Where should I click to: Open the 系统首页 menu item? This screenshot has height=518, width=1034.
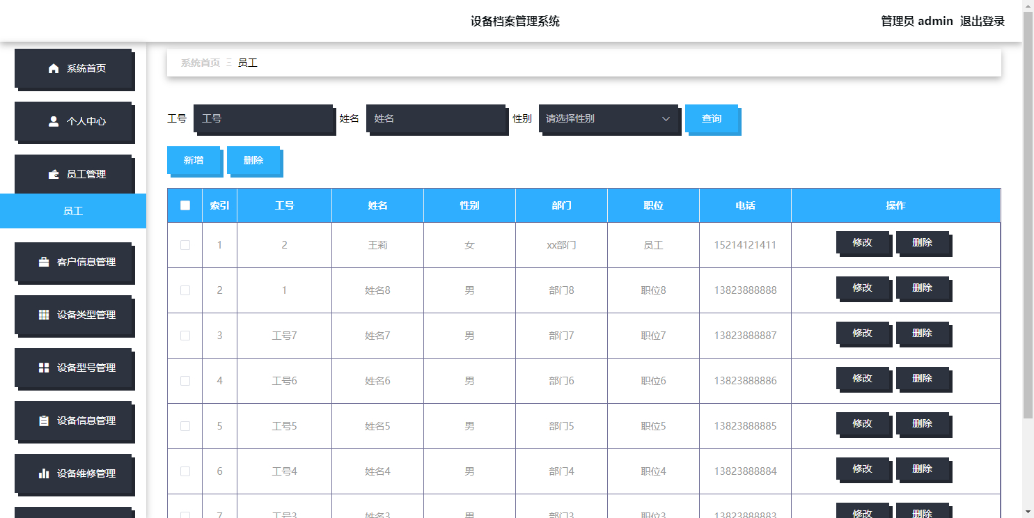(73, 68)
